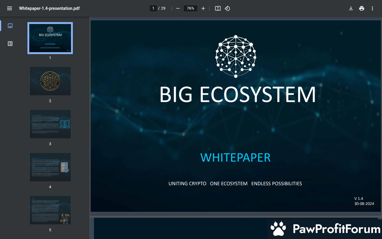Click the 76% zoom level field
382x239 pixels.
[190, 8]
